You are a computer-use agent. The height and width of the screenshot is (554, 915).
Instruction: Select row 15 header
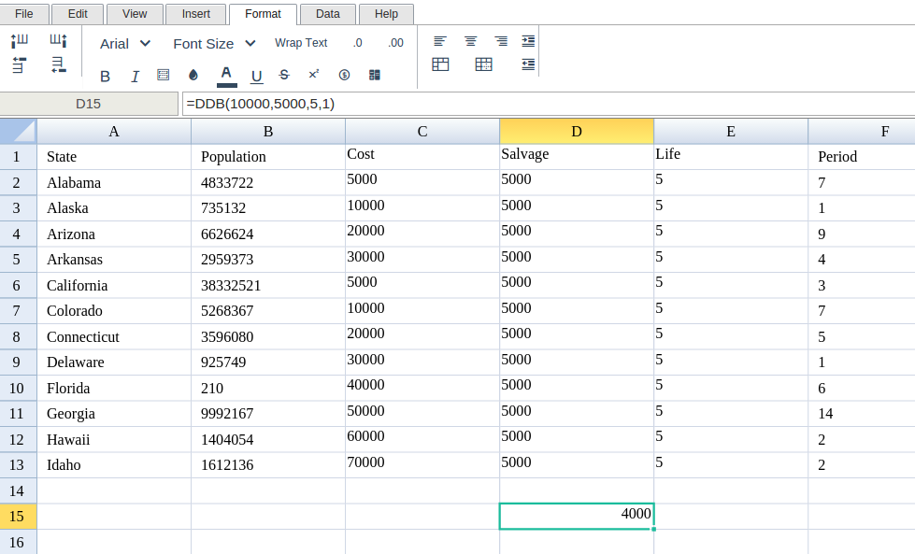coord(18,517)
